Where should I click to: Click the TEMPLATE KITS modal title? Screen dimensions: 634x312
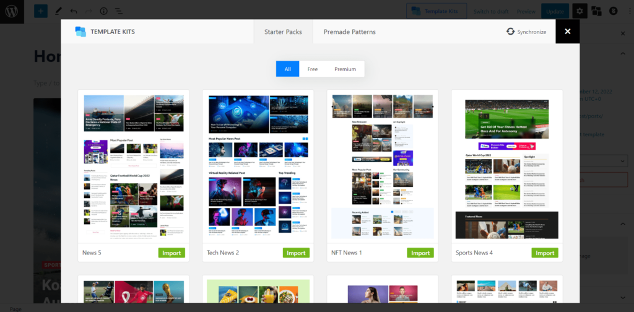coord(113,32)
